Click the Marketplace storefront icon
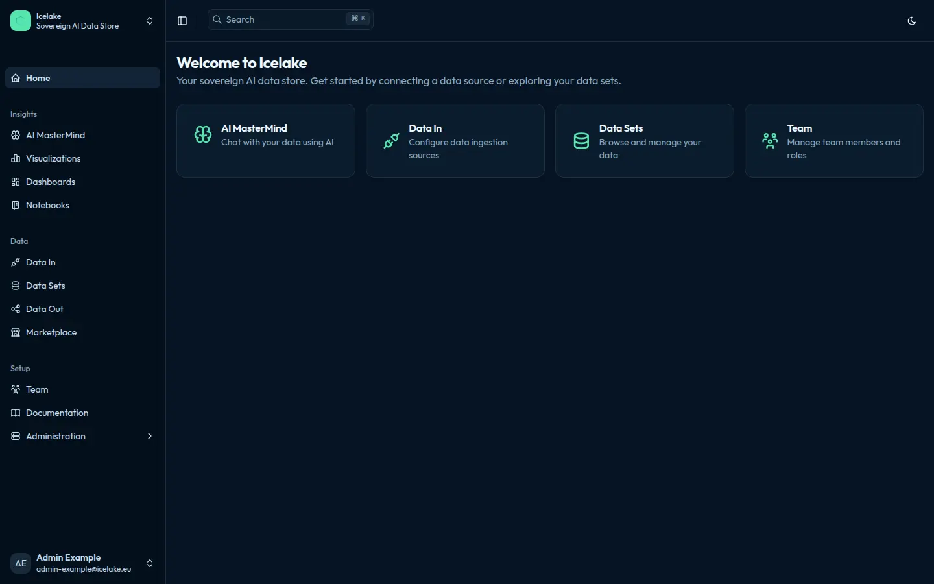 15,332
